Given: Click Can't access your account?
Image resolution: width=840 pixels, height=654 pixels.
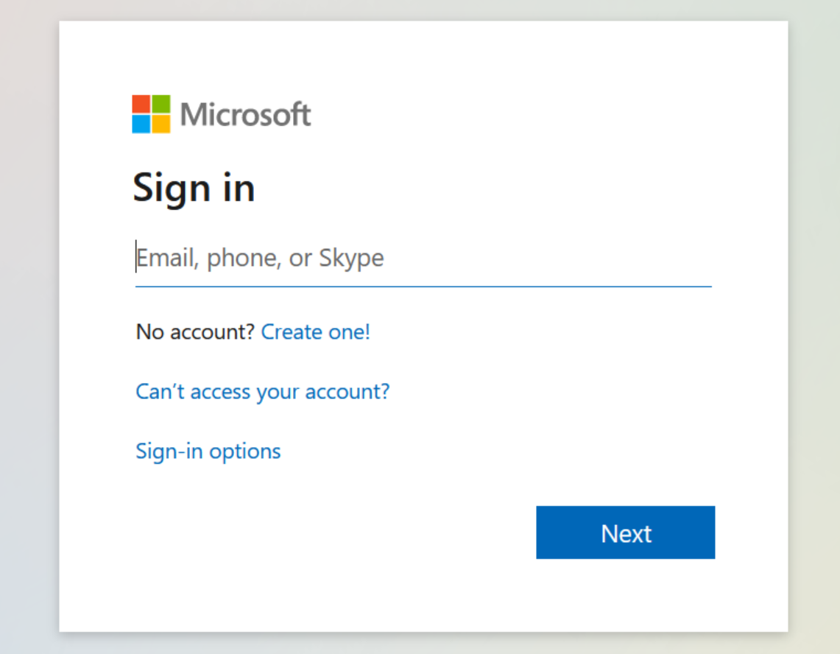Looking at the screenshot, I should (x=262, y=391).
